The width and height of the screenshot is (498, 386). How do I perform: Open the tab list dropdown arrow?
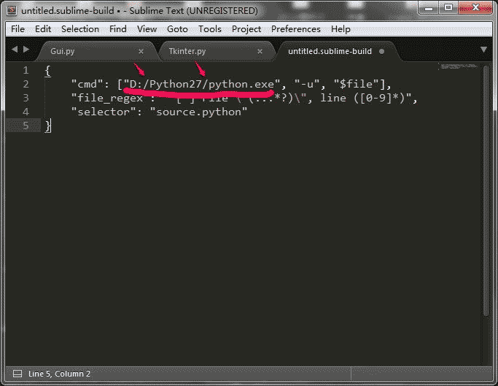coord(483,50)
